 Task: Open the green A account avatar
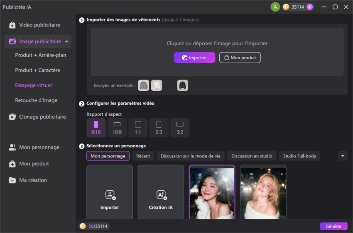[275, 7]
